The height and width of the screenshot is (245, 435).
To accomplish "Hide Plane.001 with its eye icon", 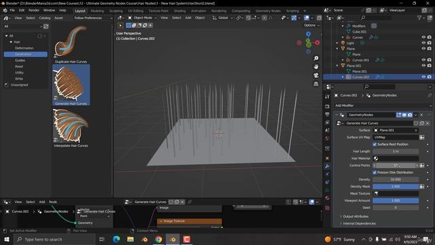I will (423, 65).
